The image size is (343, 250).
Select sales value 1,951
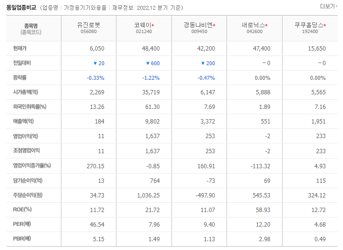(319, 122)
